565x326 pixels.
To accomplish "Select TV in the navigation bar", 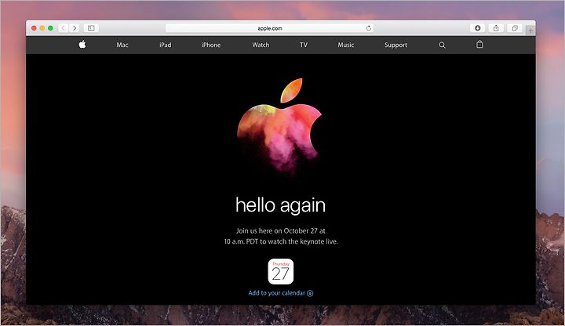I will (304, 45).
